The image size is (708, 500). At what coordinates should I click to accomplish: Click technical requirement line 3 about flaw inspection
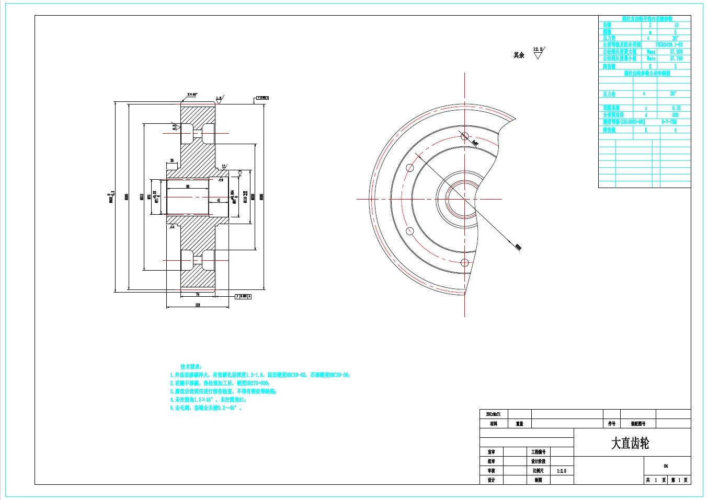[x=223, y=391]
